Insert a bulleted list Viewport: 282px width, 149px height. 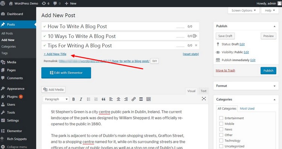[x=88, y=99]
